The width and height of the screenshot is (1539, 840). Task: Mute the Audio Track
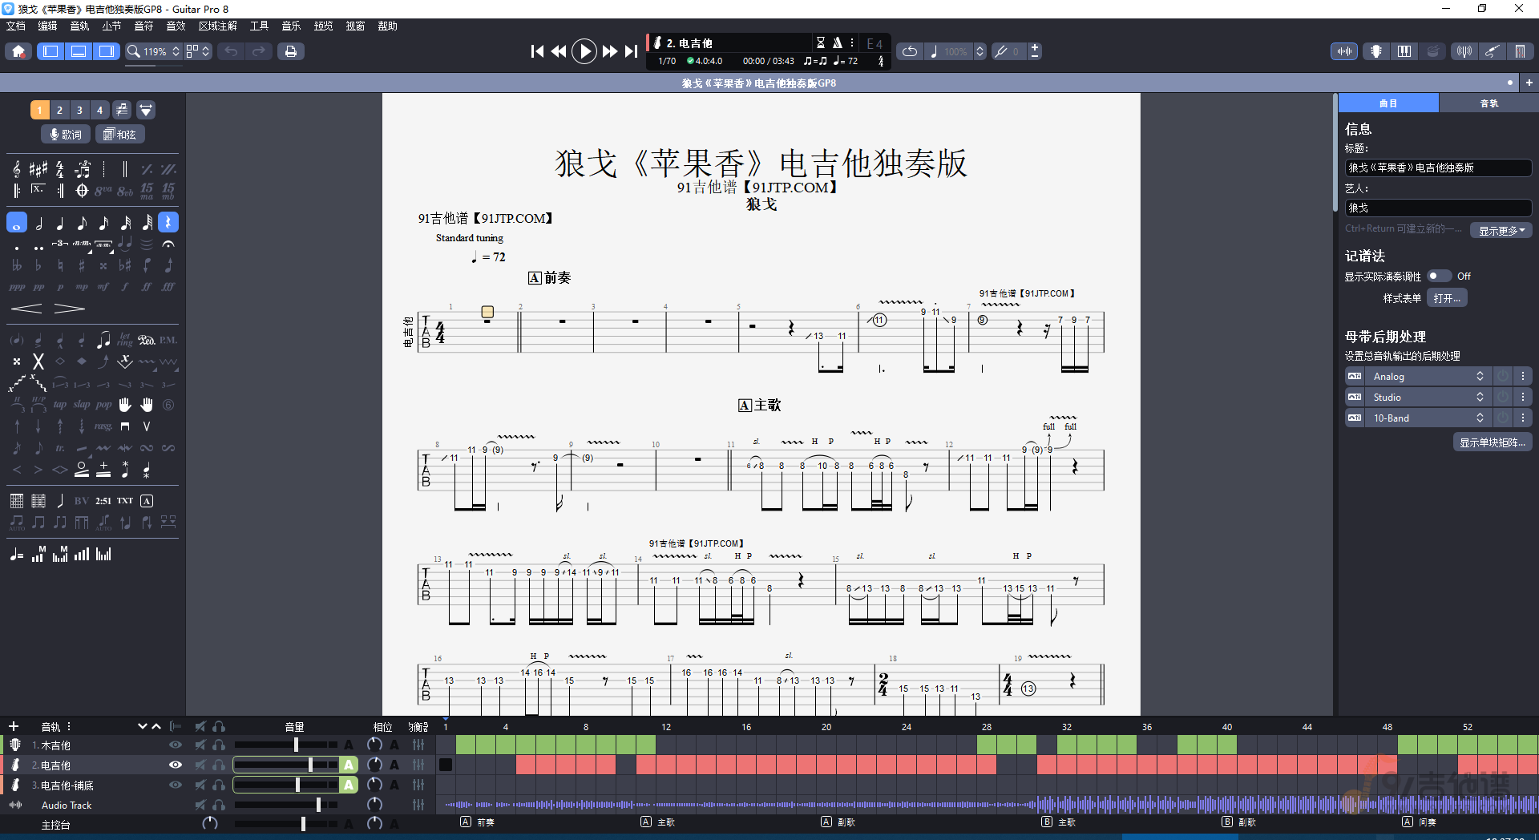click(200, 805)
